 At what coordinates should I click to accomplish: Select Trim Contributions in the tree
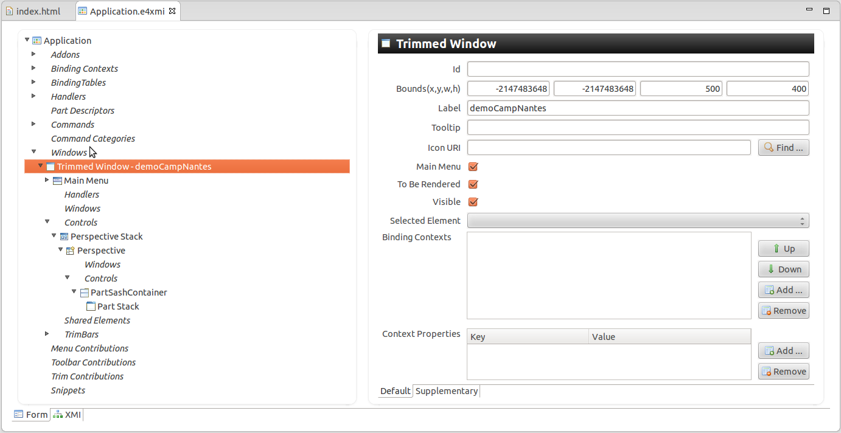coord(87,376)
